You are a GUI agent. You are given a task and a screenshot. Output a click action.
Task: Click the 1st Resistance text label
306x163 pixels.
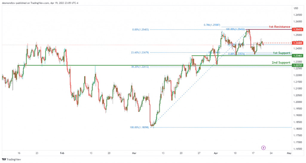279,27
